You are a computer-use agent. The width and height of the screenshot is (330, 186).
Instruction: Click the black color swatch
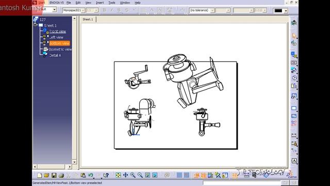(278, 11)
